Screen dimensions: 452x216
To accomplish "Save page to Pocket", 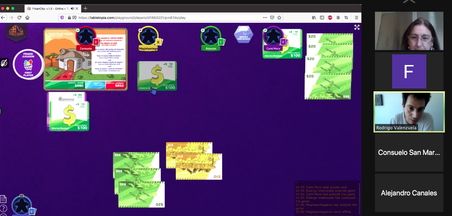I will coord(272,17).
